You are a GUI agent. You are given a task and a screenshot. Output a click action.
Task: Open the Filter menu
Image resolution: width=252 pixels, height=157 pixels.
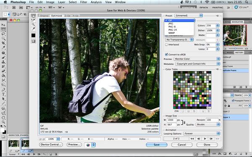point(84,2)
